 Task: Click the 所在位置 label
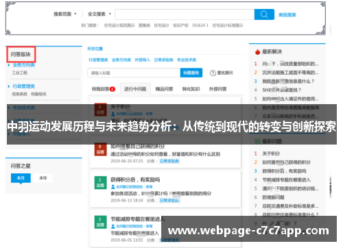(x=95, y=49)
